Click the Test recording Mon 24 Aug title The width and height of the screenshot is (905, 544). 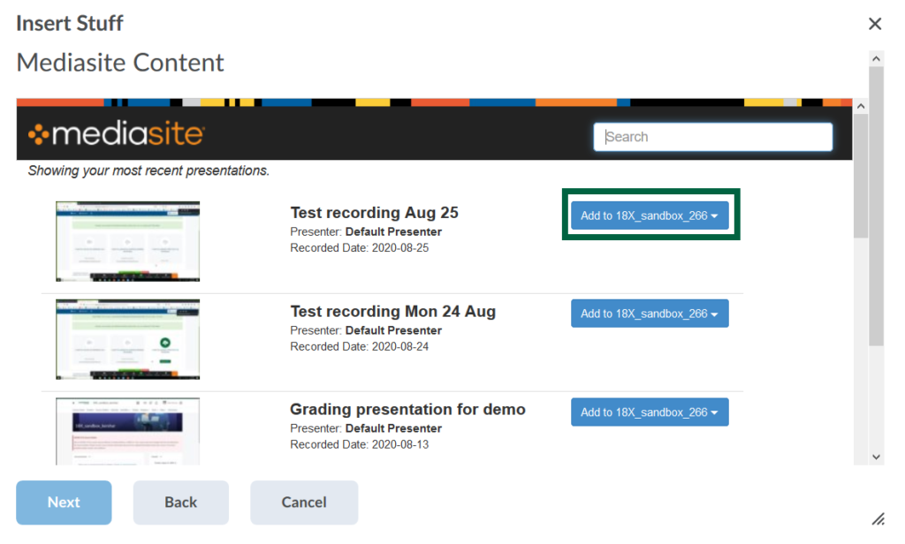point(392,311)
